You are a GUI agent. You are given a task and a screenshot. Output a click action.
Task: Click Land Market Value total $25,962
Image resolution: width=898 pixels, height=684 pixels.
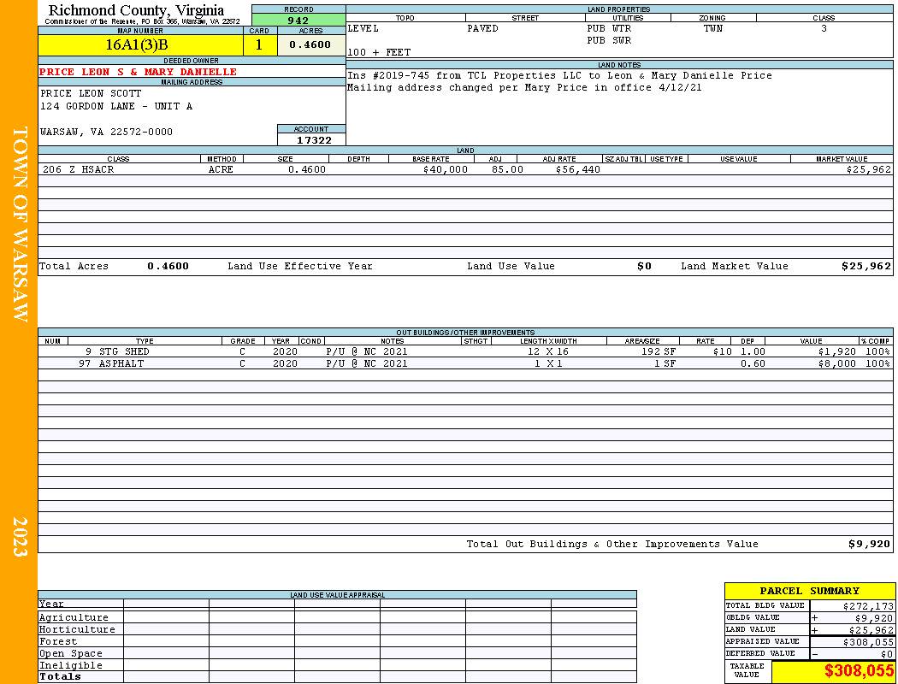866,266
